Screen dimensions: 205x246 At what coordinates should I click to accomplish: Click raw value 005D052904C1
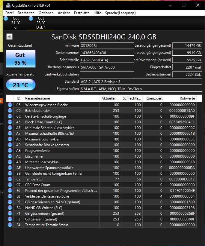pyautogui.click(x=182, y=122)
